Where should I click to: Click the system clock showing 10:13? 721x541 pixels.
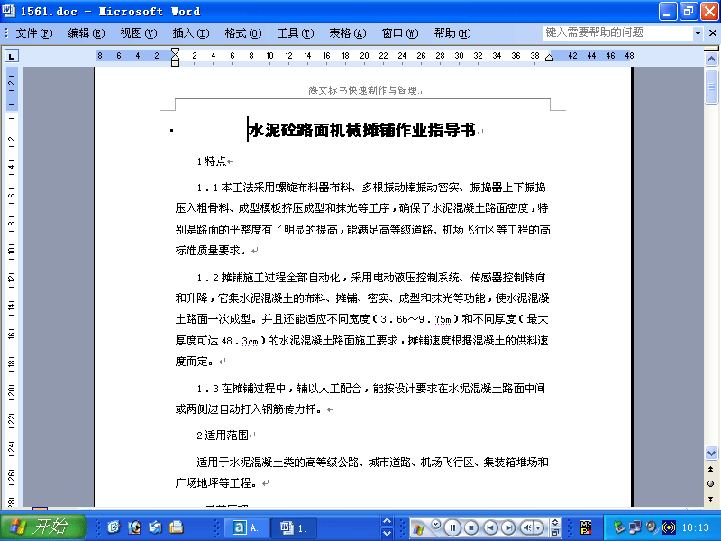695,527
